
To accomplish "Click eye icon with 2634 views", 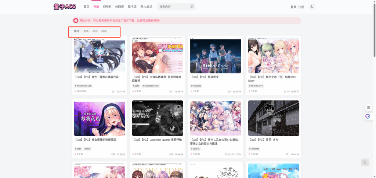I will 234,92.
